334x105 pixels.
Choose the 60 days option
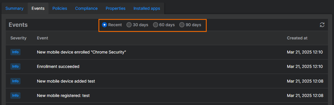(x=156, y=25)
